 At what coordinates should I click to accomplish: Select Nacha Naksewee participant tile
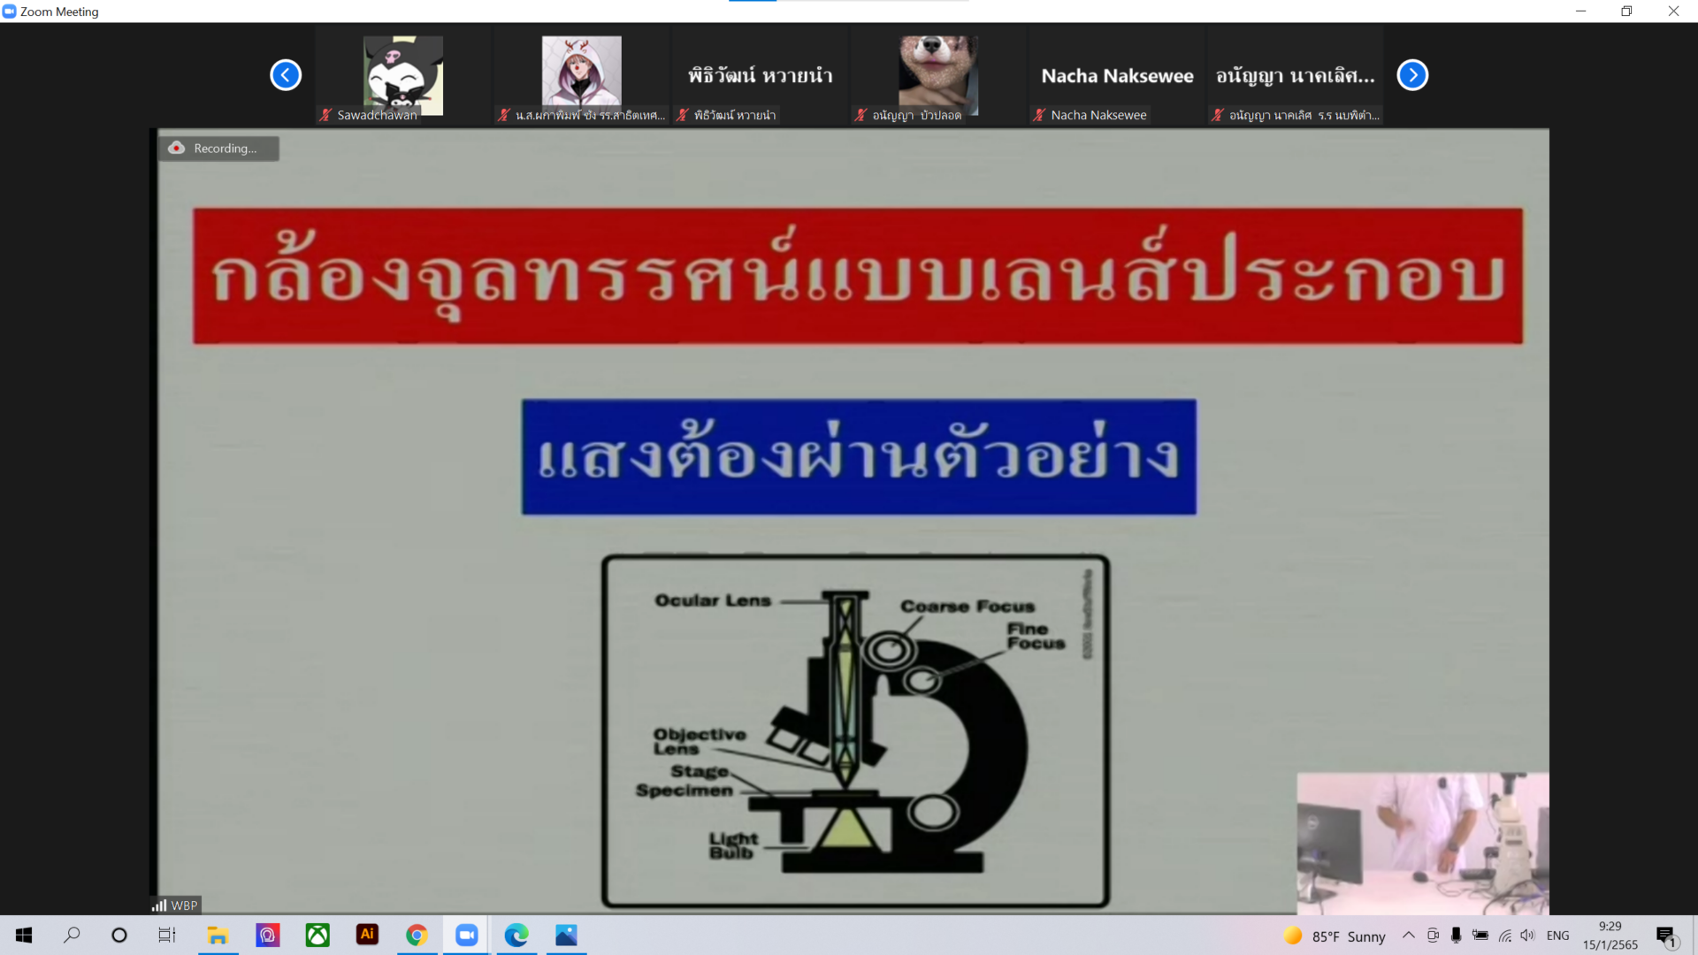(1117, 76)
